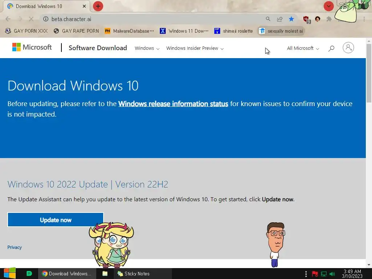Viewport: 372px width, 279px height.
Task: Click the share page icon in the address bar
Action: [280, 19]
